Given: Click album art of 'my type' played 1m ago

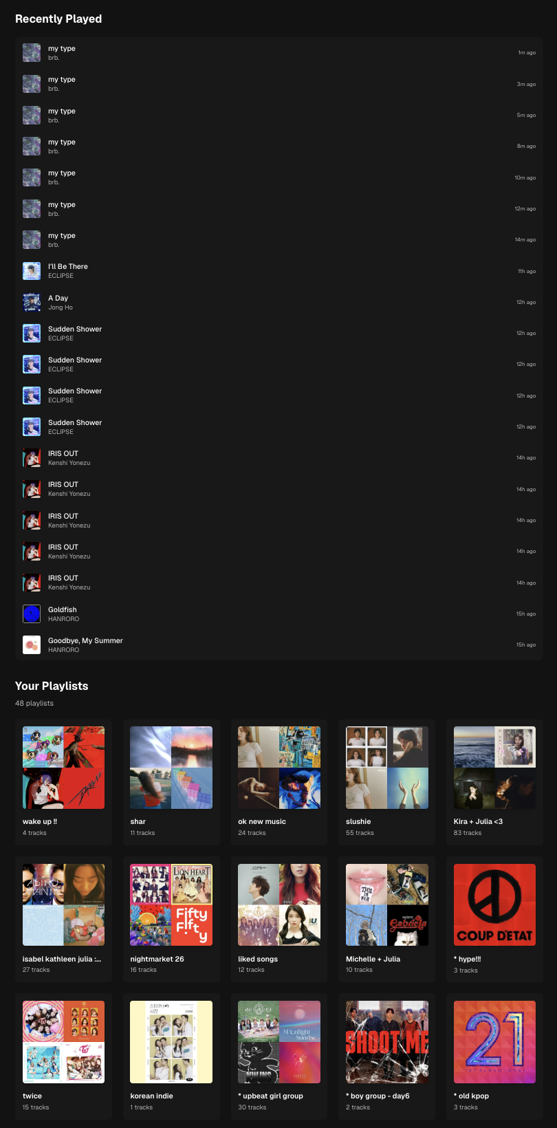Looking at the screenshot, I should click(32, 53).
